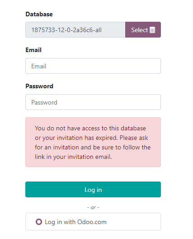193x239 pixels.
Task: Click the Database label
Action: click(39, 14)
